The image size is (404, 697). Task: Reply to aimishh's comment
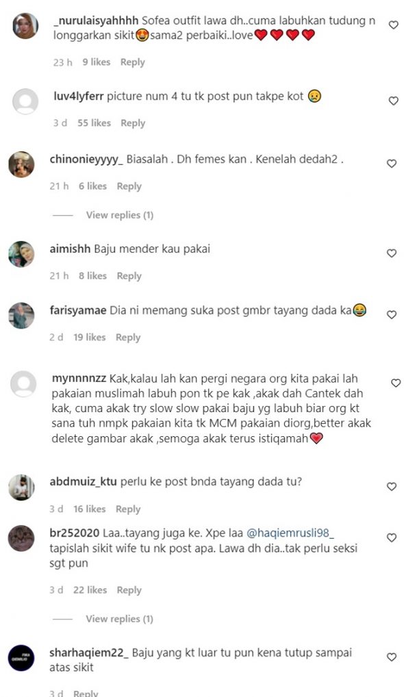[x=129, y=276]
